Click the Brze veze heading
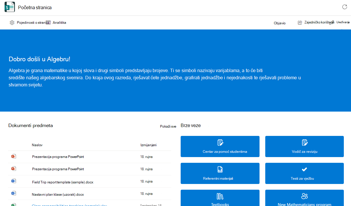 click(191, 125)
